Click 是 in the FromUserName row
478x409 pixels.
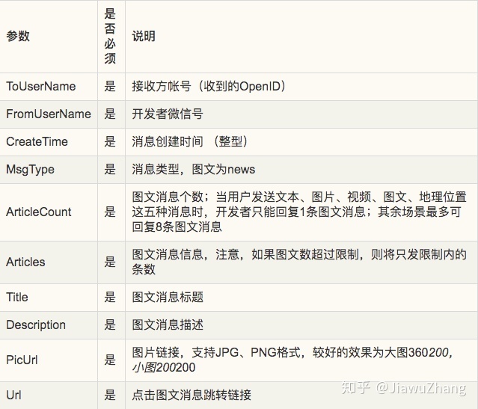point(110,114)
